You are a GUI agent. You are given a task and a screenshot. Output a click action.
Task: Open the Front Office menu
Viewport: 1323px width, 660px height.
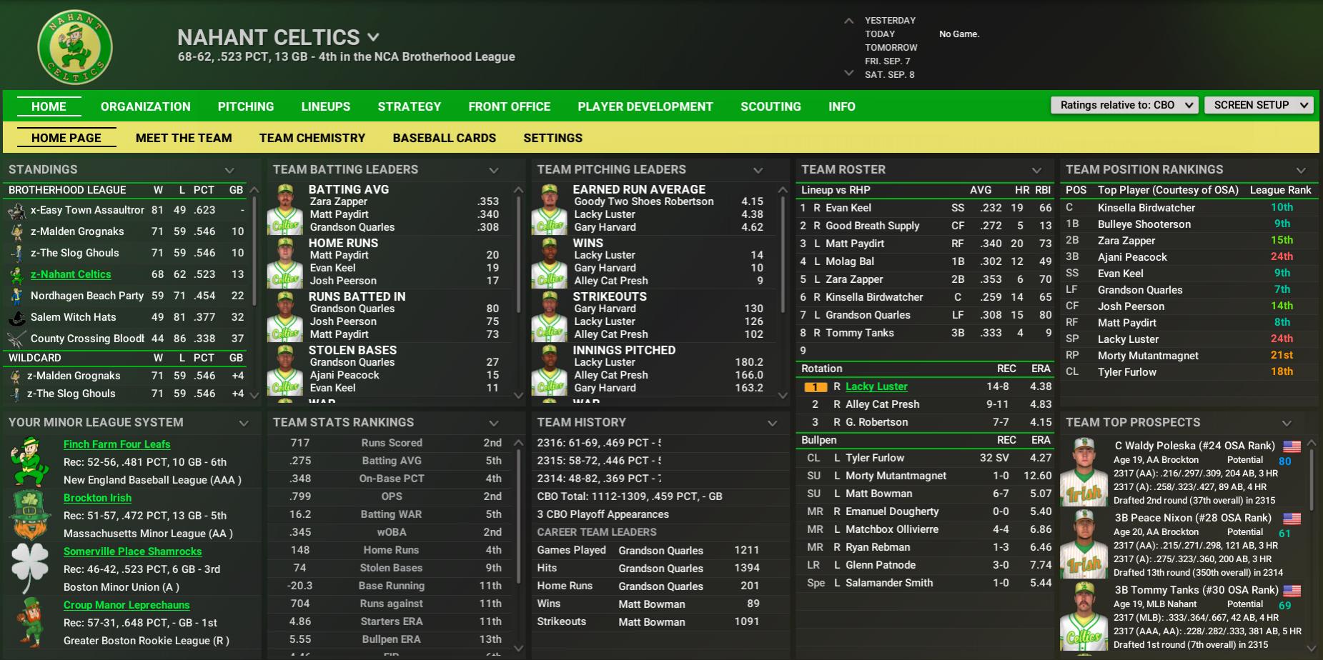coord(510,106)
